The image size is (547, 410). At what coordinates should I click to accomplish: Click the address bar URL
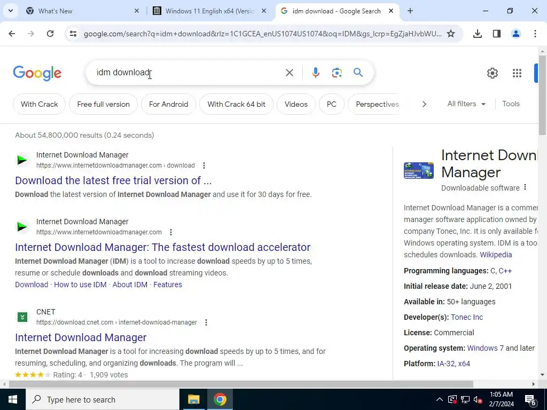(x=262, y=34)
